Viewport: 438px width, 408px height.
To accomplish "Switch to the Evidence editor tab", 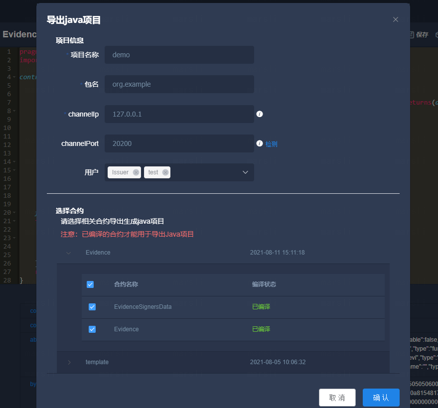I will point(20,34).
